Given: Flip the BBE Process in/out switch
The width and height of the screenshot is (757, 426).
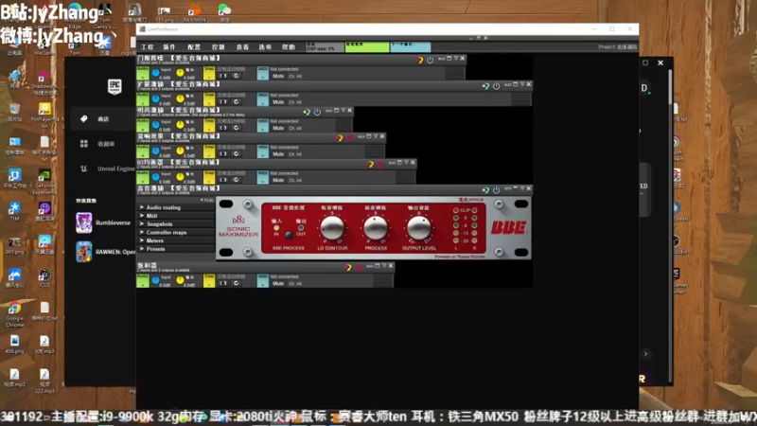Looking at the screenshot, I should click(x=289, y=235).
